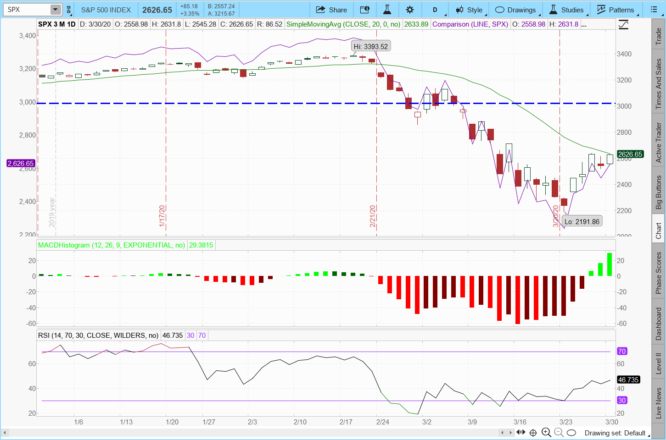Open Edit Studies via the flask icon

click(387, 10)
